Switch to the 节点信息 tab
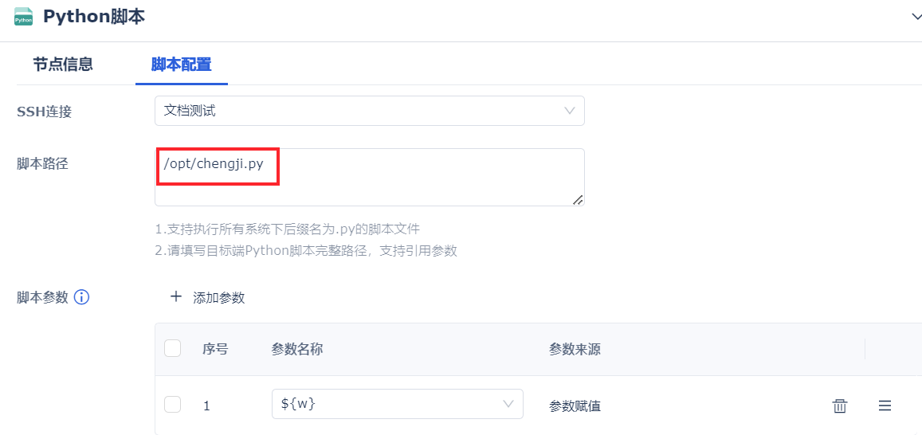This screenshot has width=922, height=435. [63, 65]
